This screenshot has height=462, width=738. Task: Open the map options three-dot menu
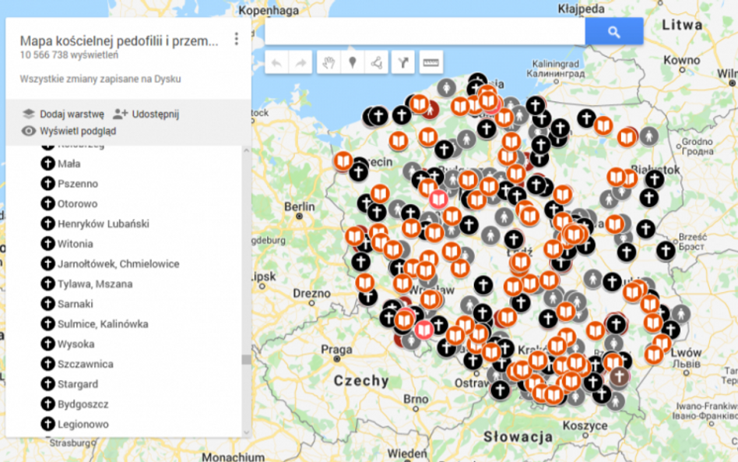coord(237,39)
